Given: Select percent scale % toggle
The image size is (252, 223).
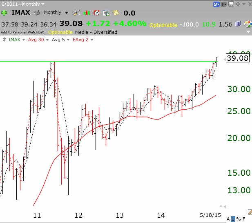Looking at the screenshot, I should pos(239,219).
